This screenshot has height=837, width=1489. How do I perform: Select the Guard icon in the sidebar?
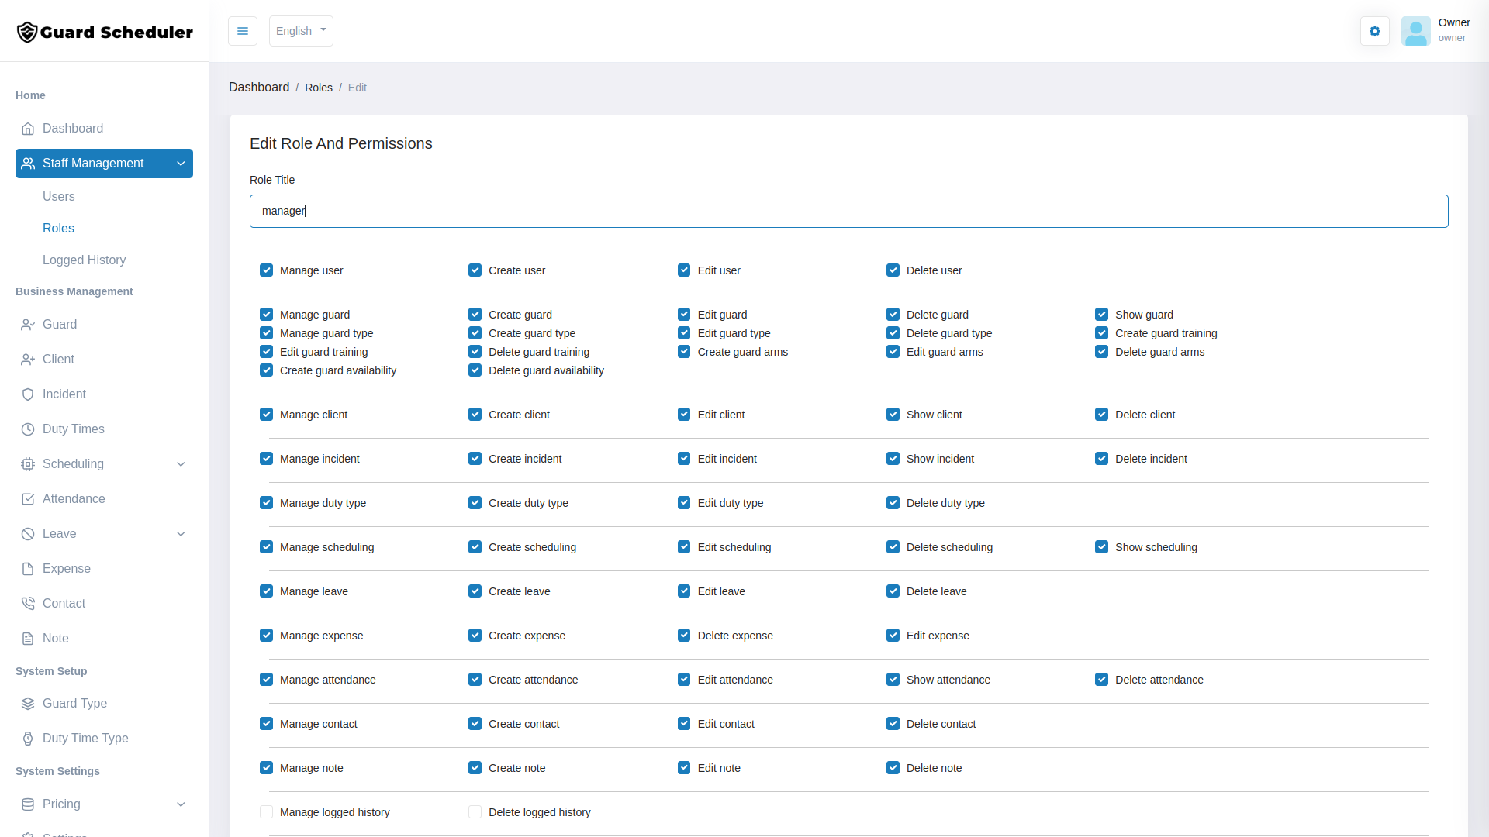[x=28, y=324]
